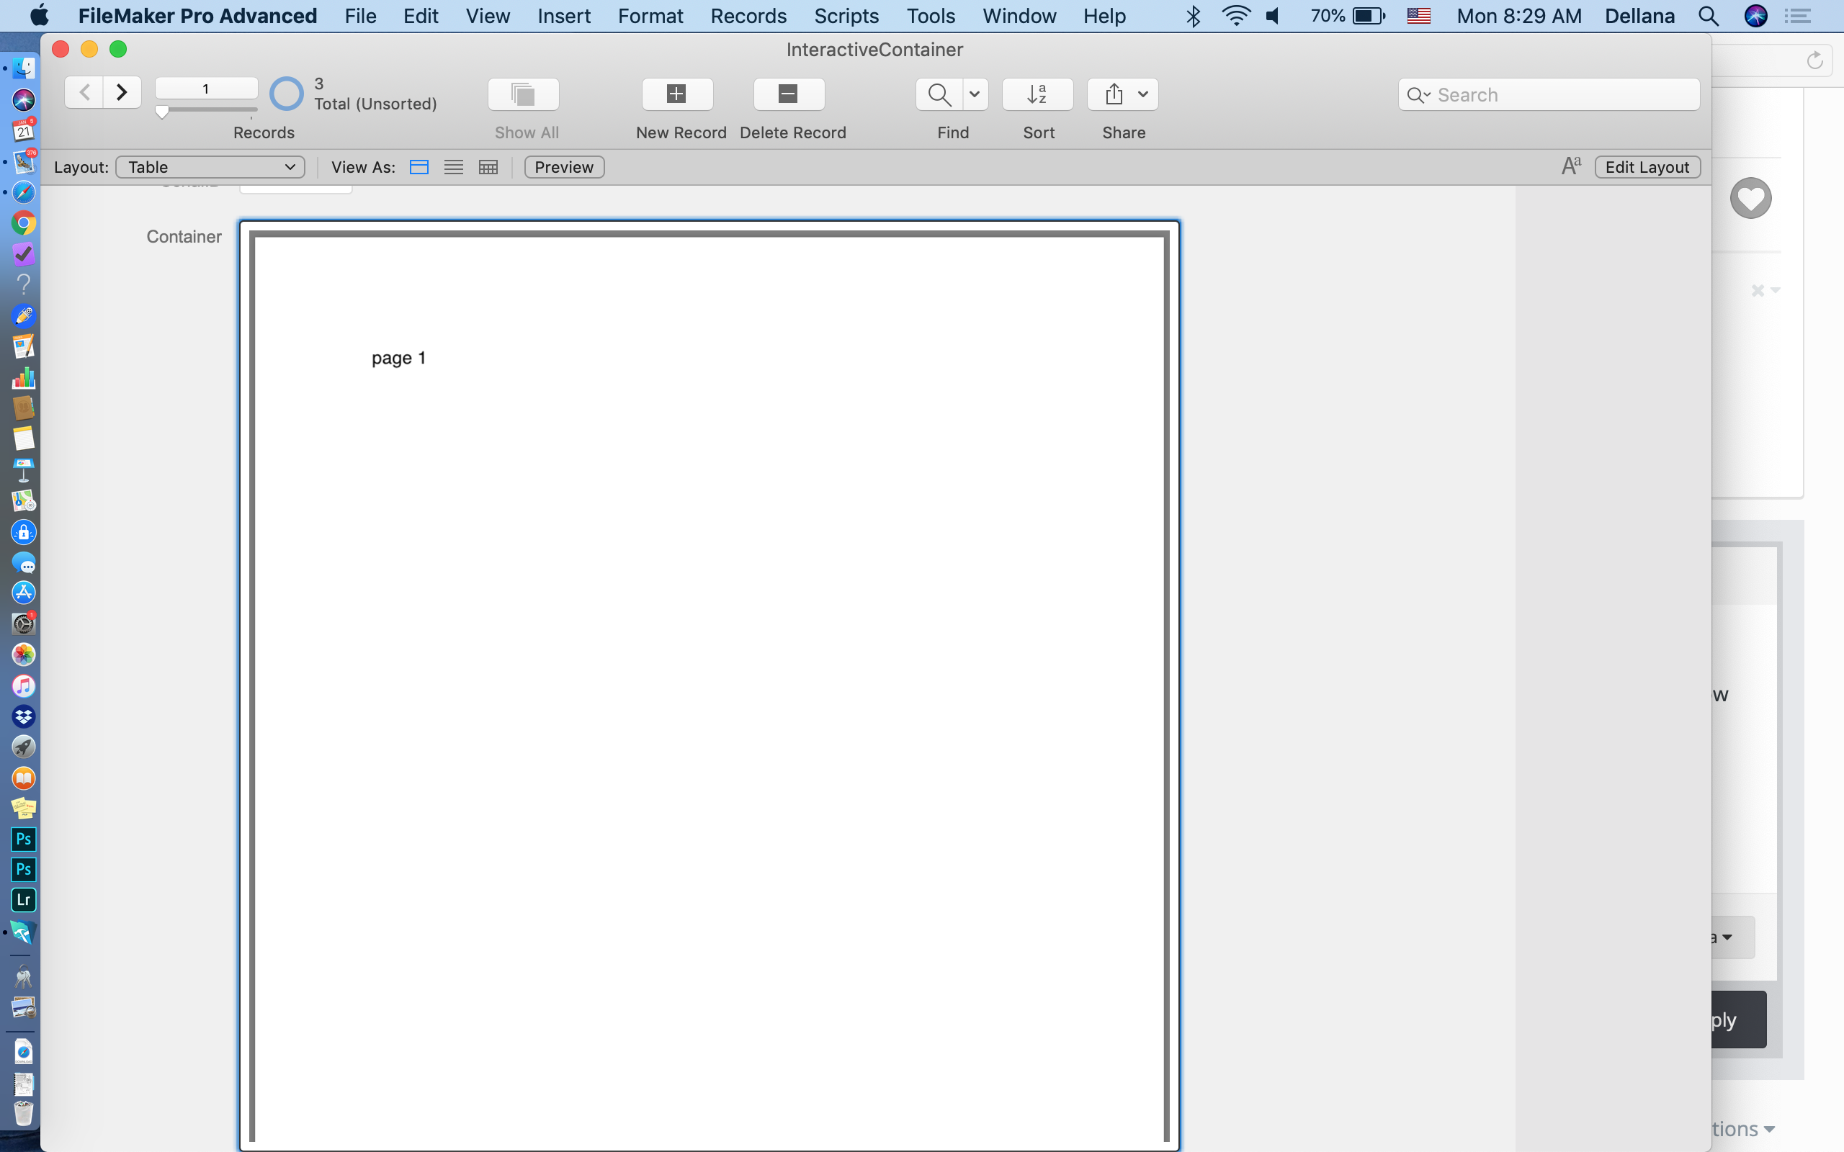Switch to List view
Image resolution: width=1844 pixels, height=1152 pixels.
click(453, 167)
